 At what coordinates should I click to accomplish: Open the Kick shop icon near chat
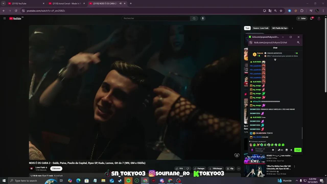tap(287, 150)
